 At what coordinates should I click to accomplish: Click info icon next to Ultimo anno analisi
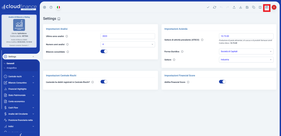click(67, 36)
